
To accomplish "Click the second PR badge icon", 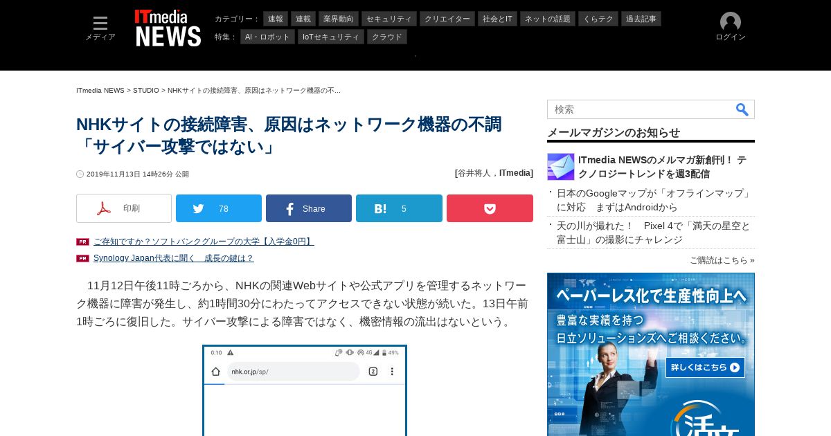I will pyautogui.click(x=82, y=258).
